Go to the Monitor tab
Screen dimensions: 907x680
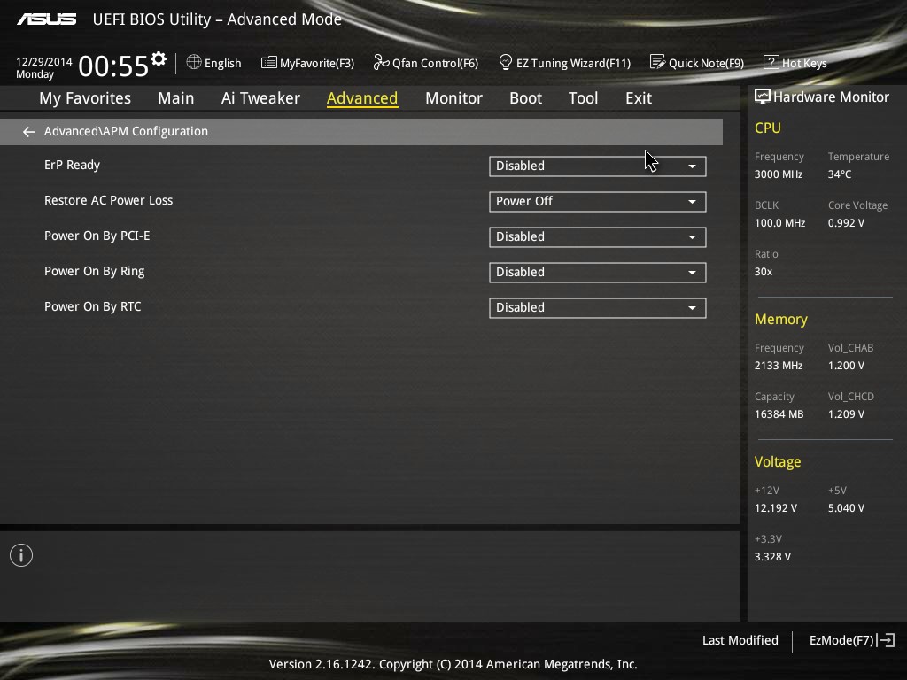coord(453,98)
